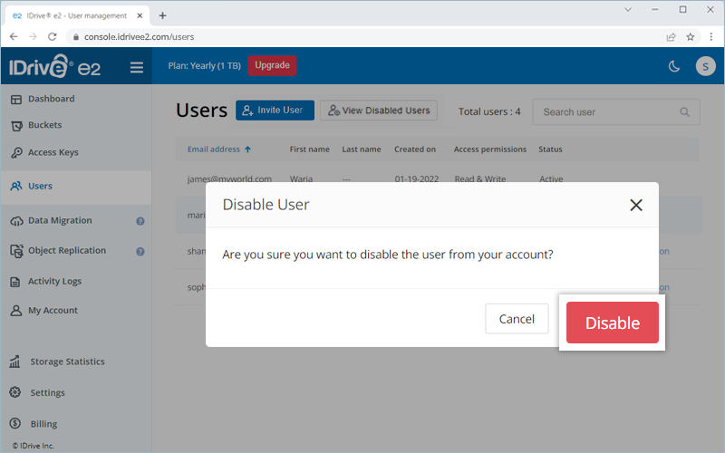Open Dashboard in the sidebar

pos(51,99)
